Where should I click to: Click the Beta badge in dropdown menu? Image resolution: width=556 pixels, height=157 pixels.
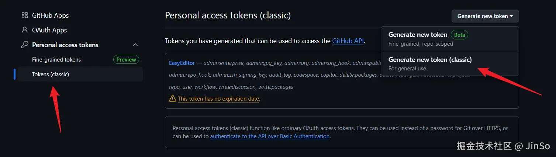459,35
